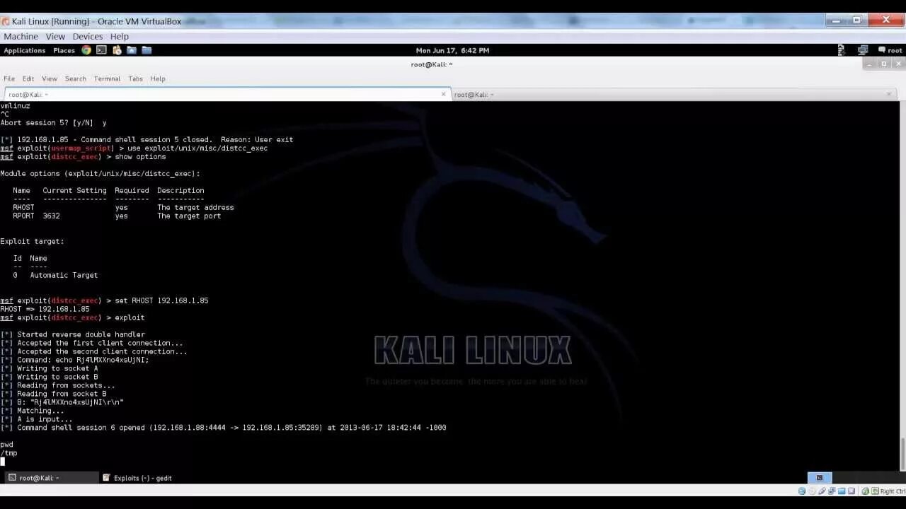Open VirtualBox View menu

click(x=55, y=36)
